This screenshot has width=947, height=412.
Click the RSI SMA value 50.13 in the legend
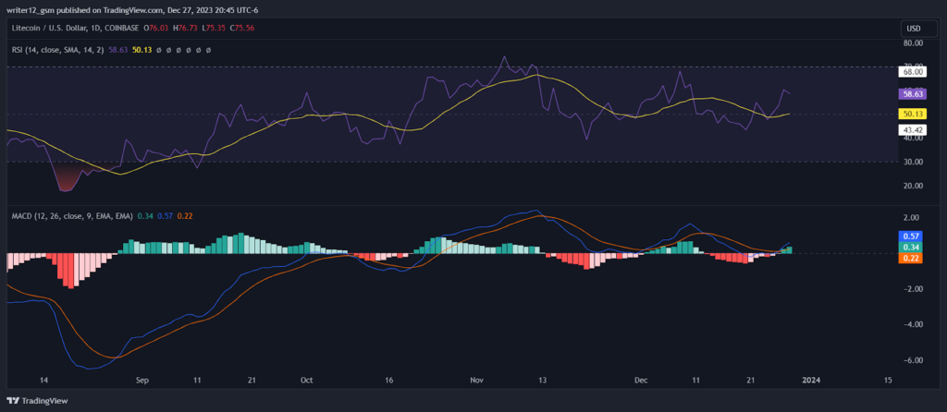coord(141,50)
